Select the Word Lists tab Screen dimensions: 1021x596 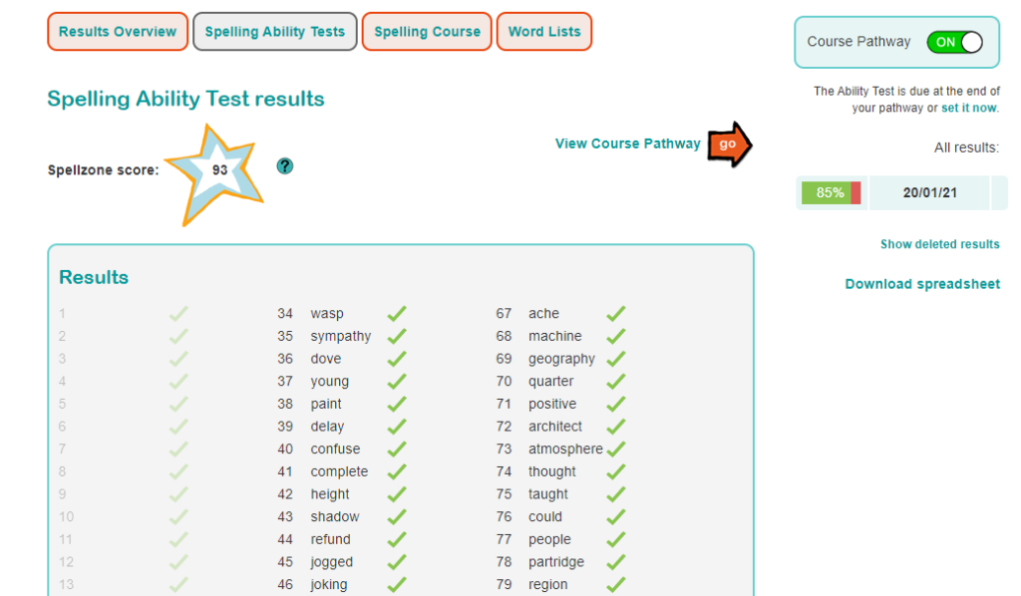[x=543, y=31]
